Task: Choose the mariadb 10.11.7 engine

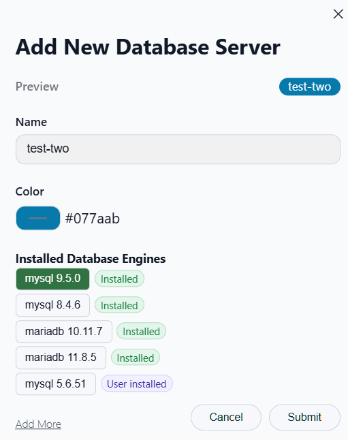Action: coord(64,332)
